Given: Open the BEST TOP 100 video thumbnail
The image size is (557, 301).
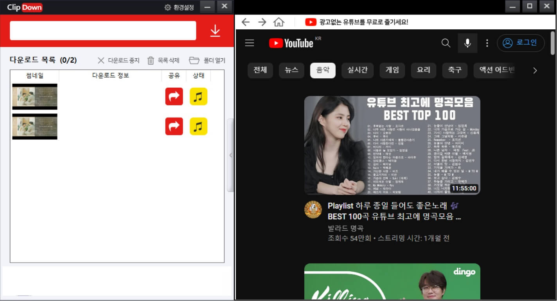Looking at the screenshot, I should coord(392,145).
